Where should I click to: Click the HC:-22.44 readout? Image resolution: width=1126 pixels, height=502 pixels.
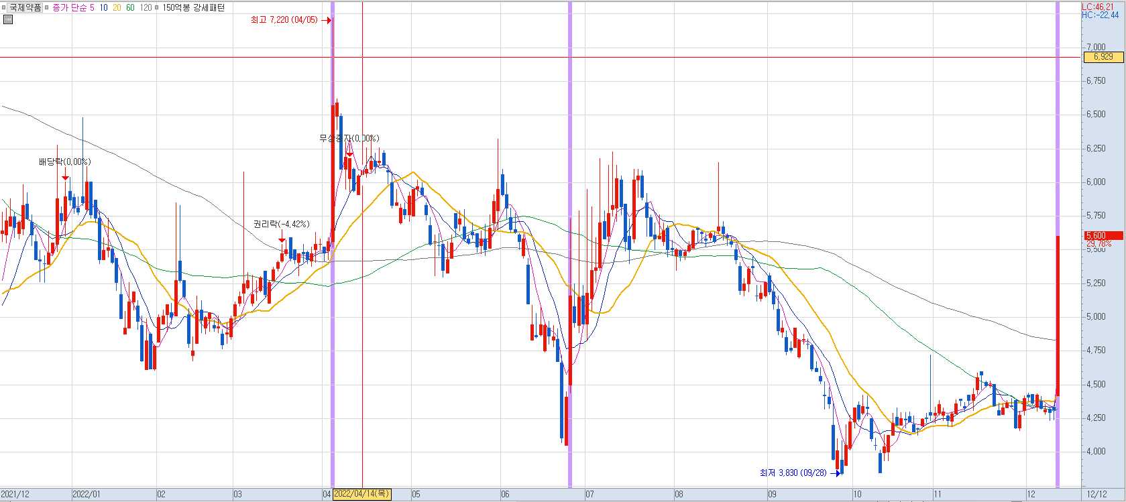[1100, 15]
